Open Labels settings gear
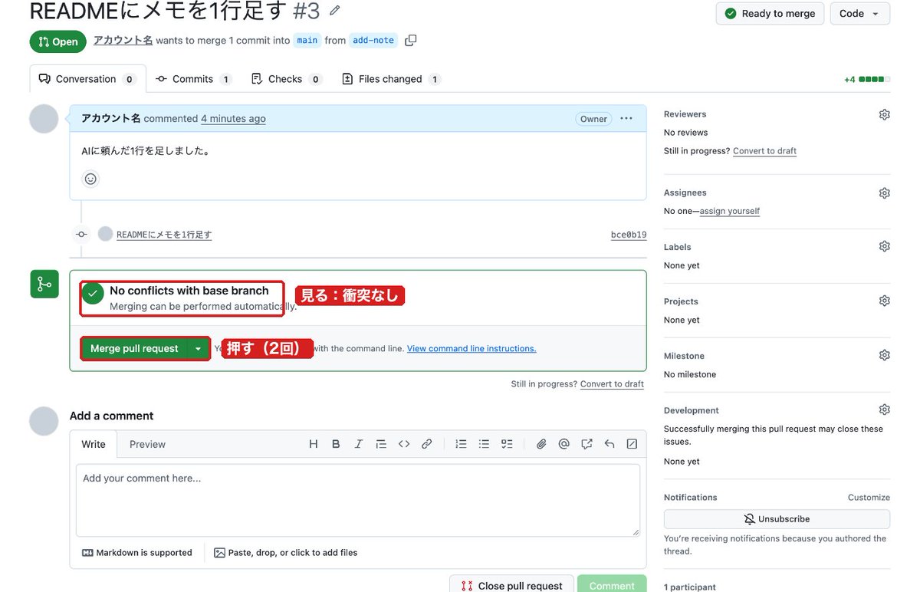This screenshot has width=920, height=592. click(884, 247)
